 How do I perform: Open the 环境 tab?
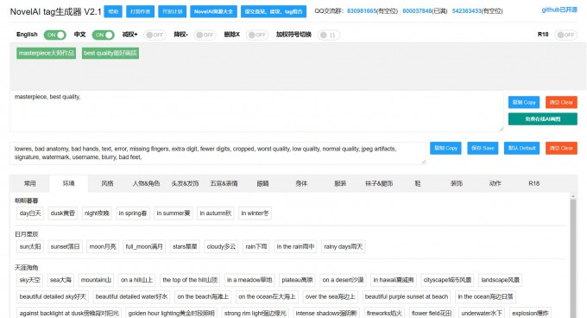tap(68, 183)
